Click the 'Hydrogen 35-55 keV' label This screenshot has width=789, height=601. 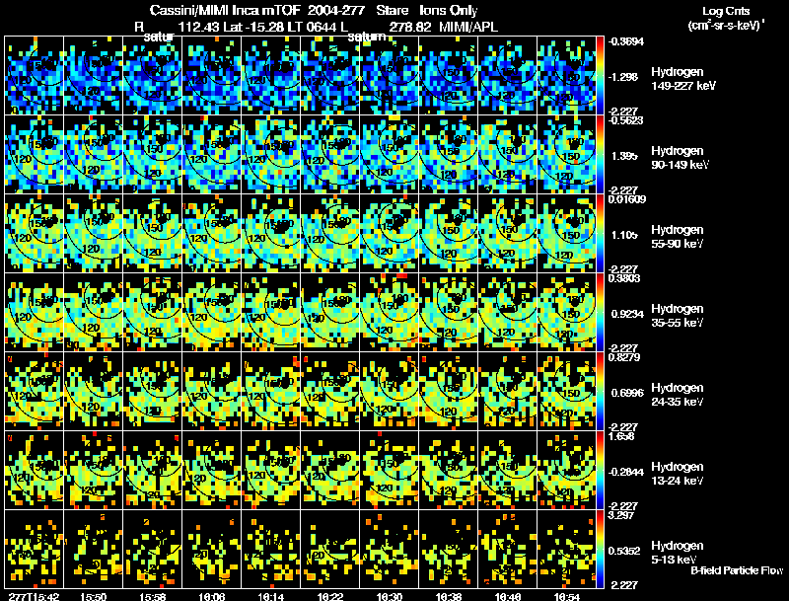click(678, 316)
